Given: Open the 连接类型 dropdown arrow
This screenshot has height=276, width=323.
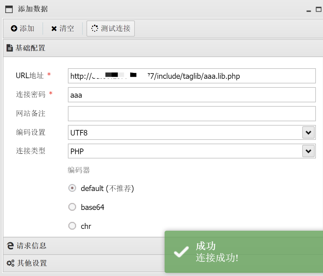Looking at the screenshot, I should [308, 151].
